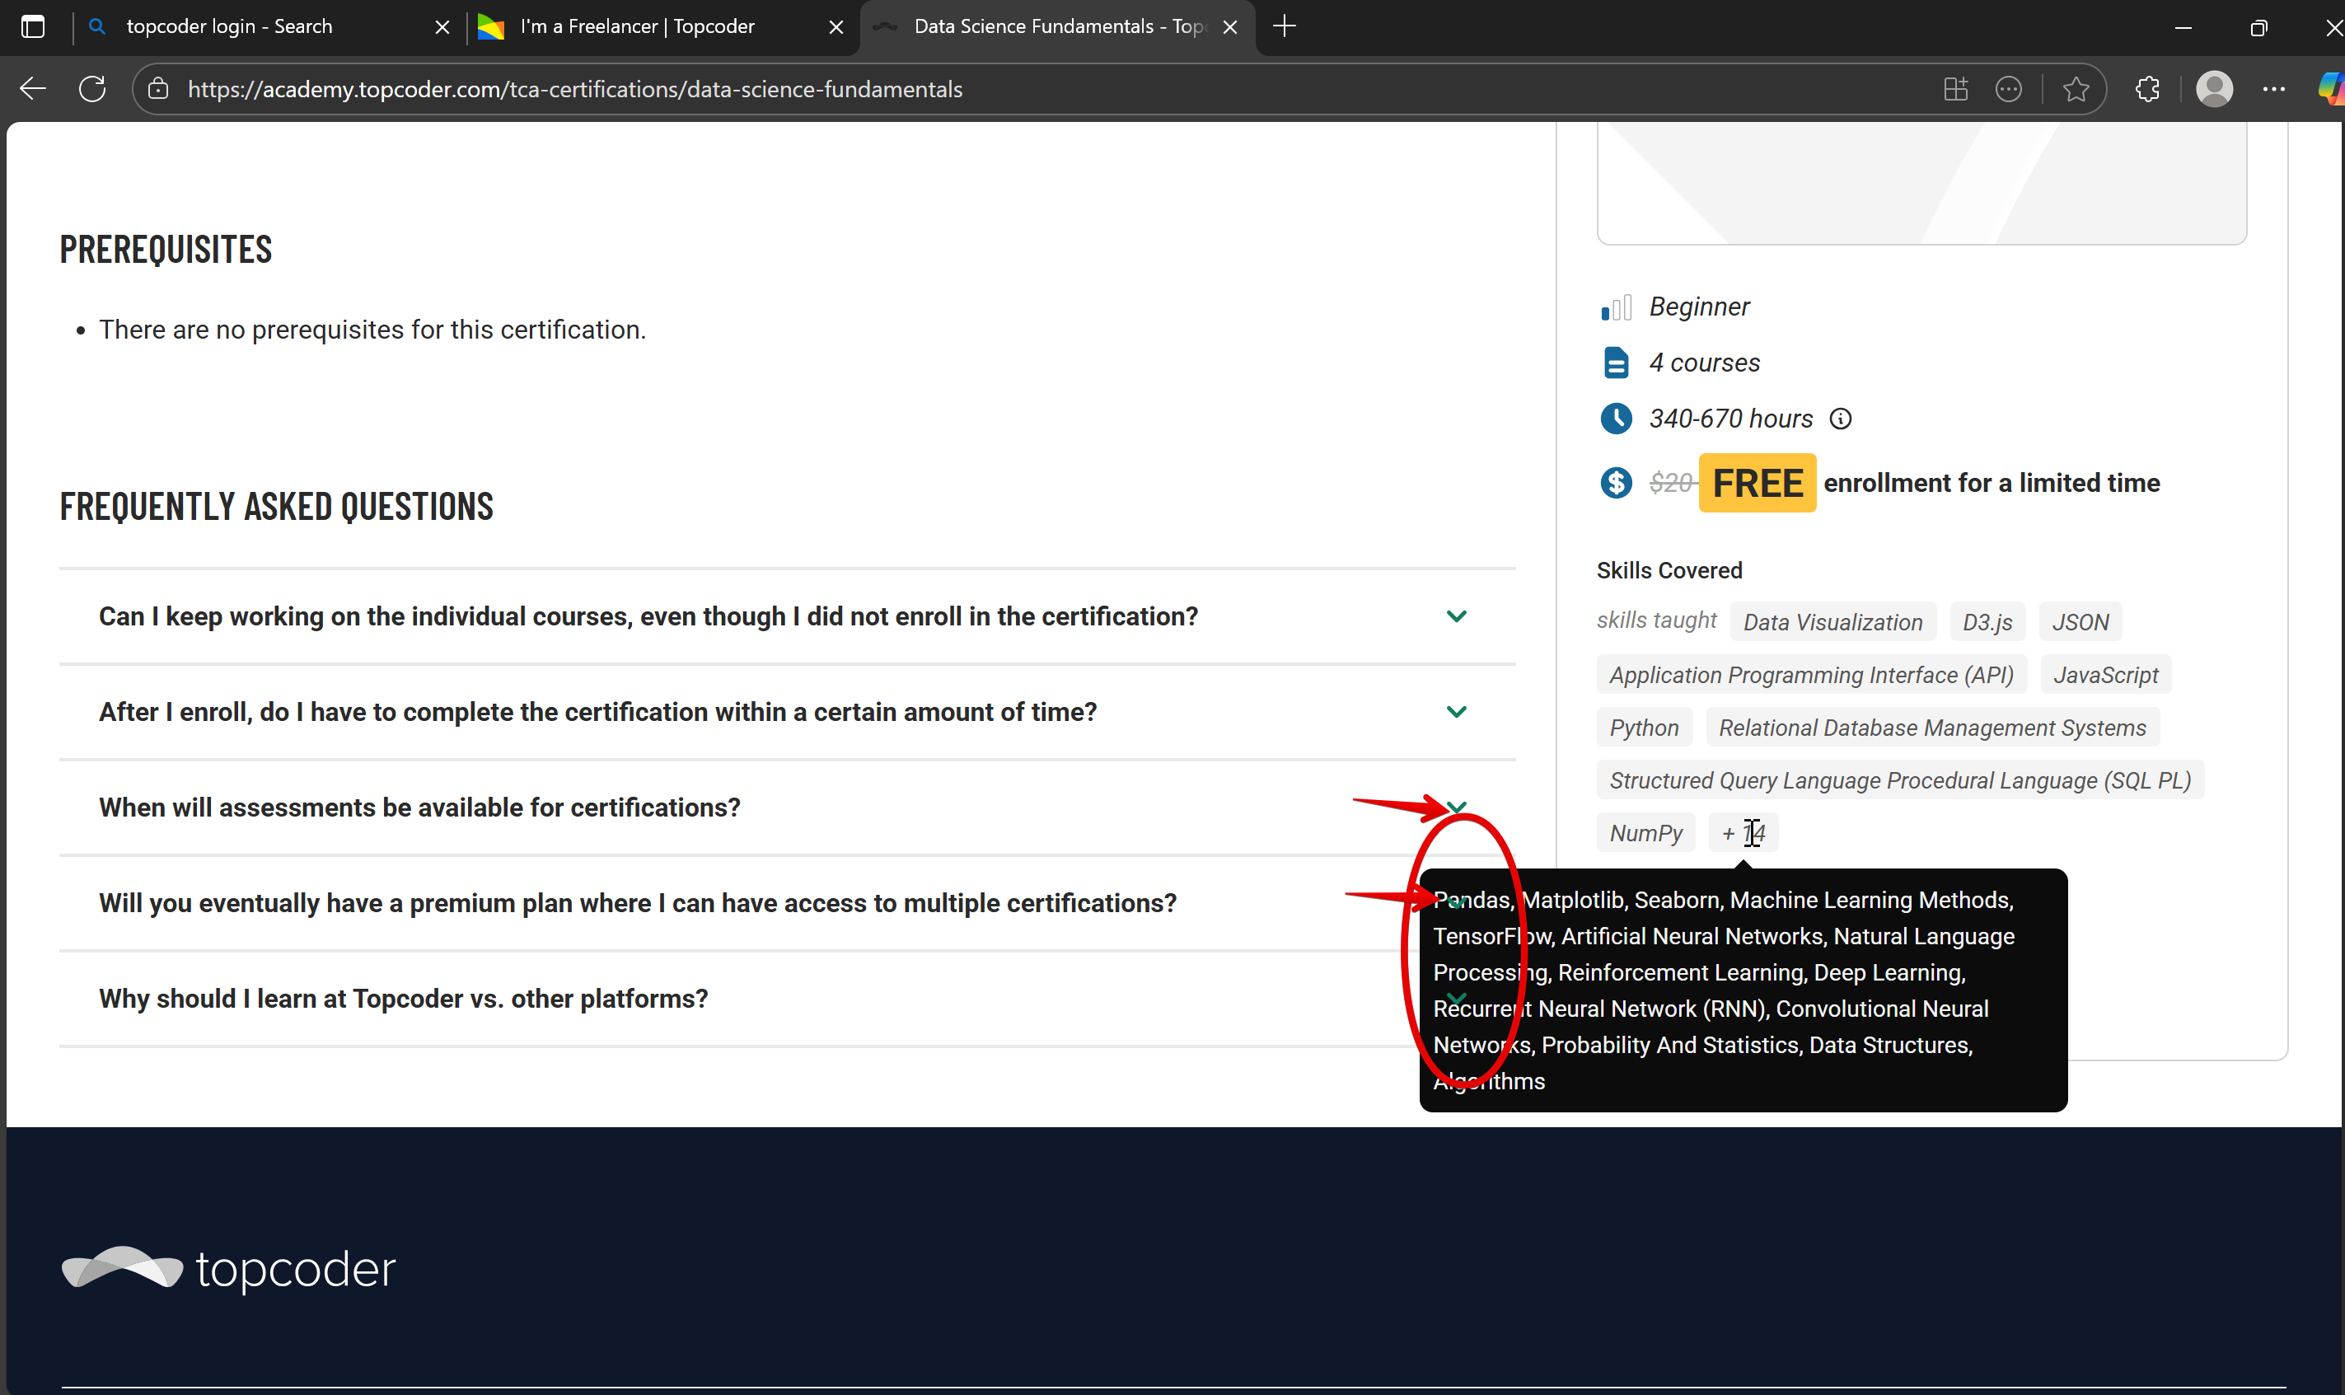Click the split screen icon
The width and height of the screenshot is (2345, 1395).
[x=1956, y=89]
